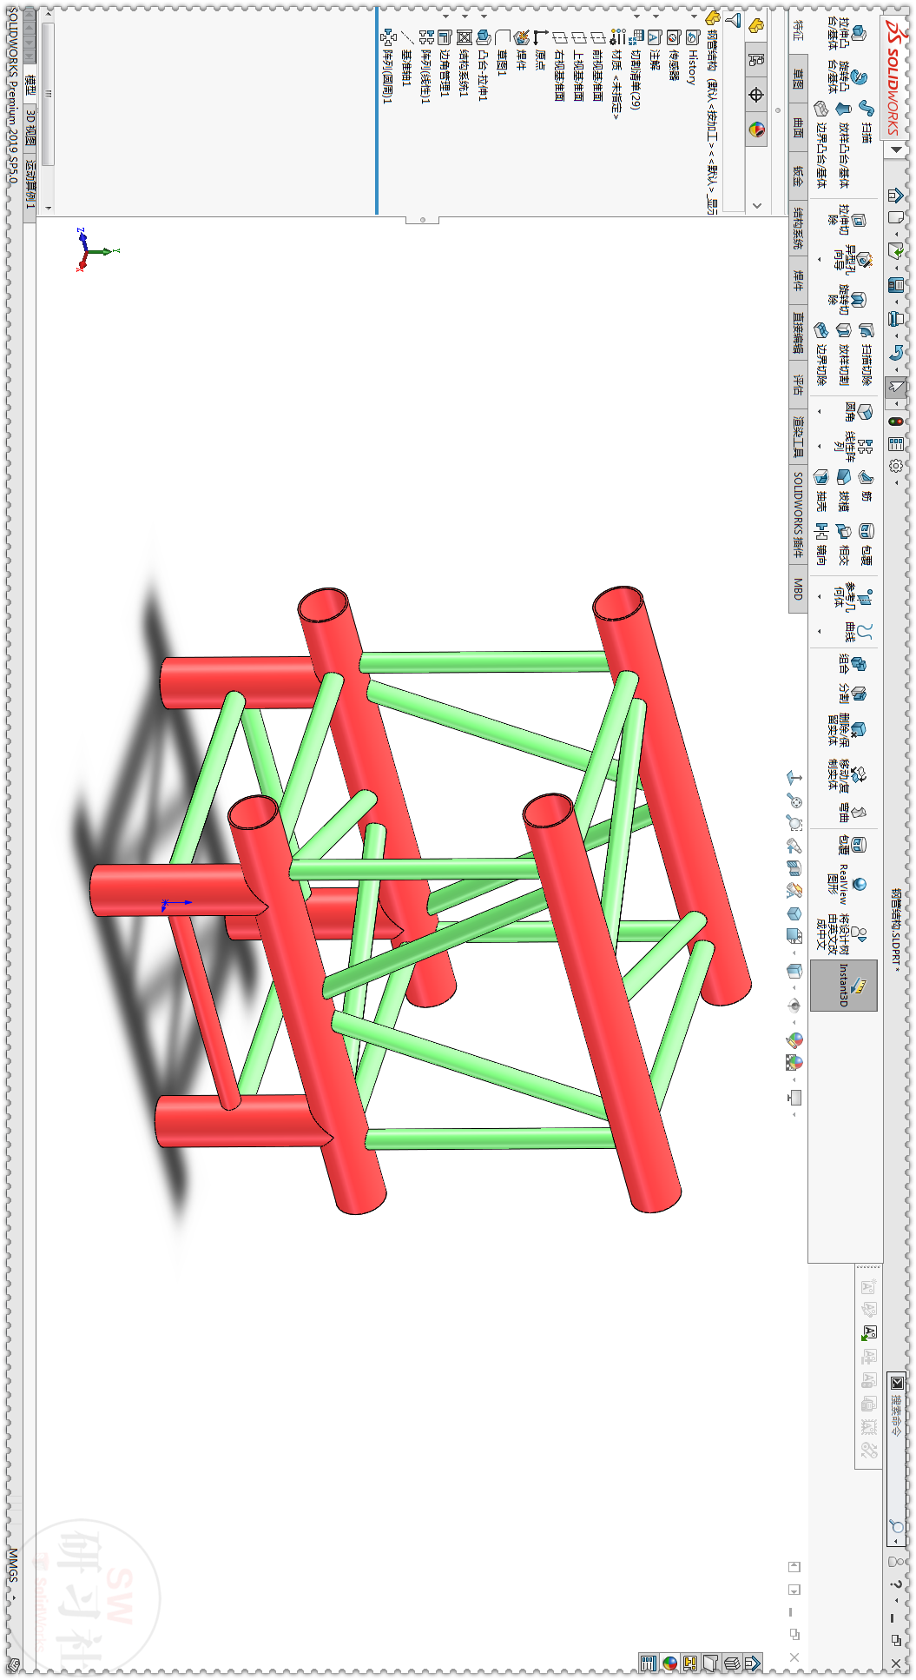Expand the 凸台-拉伸1 feature node
Image resolution: width=916 pixels, height=1680 pixels.
click(x=484, y=17)
